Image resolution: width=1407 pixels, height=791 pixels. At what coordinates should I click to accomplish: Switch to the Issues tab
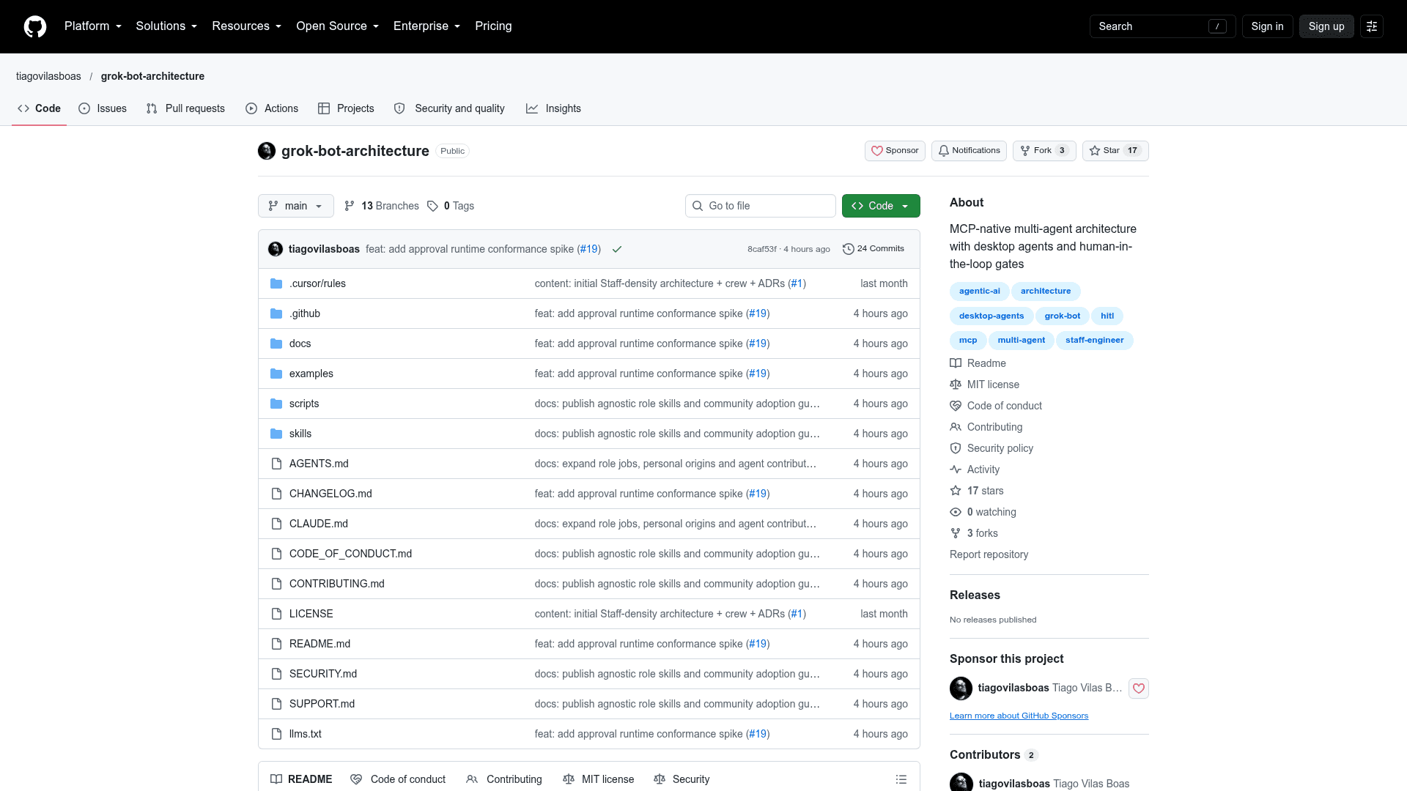point(103,108)
